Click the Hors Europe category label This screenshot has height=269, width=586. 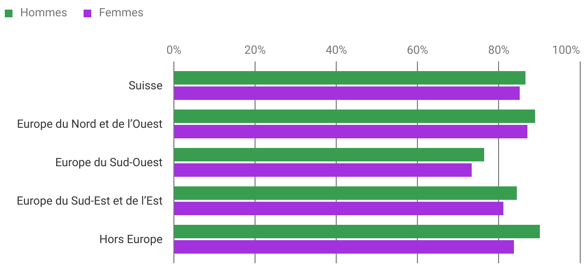tap(131, 239)
